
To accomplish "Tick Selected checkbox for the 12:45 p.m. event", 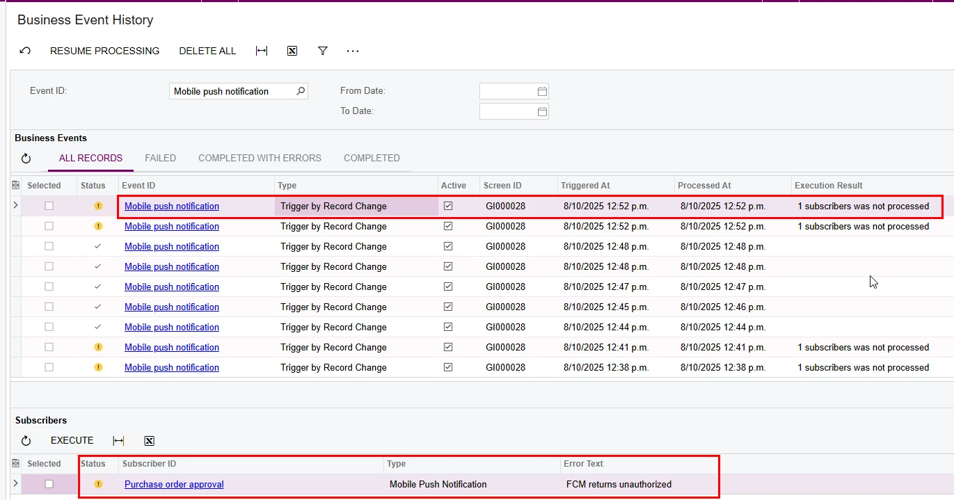I will tap(49, 307).
